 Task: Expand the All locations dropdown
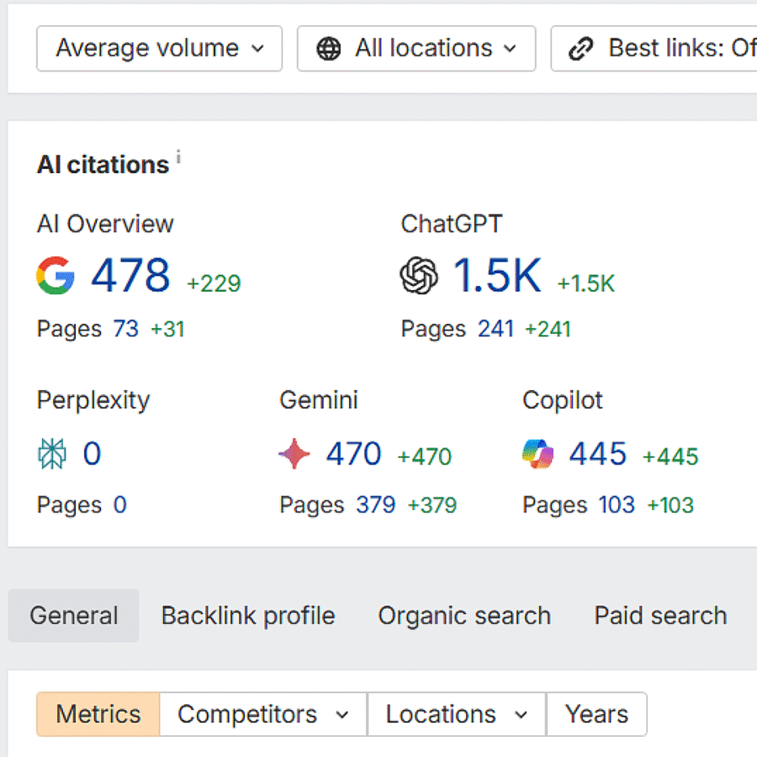416,49
